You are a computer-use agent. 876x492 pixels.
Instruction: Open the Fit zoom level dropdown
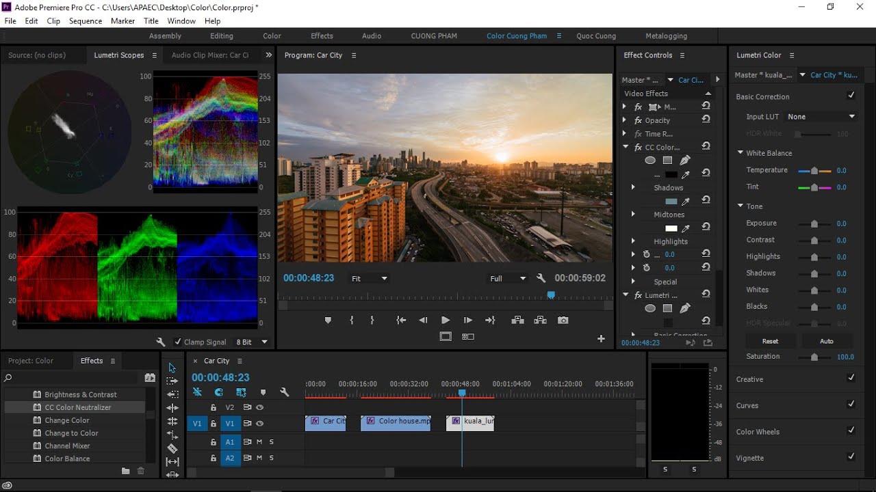368,278
